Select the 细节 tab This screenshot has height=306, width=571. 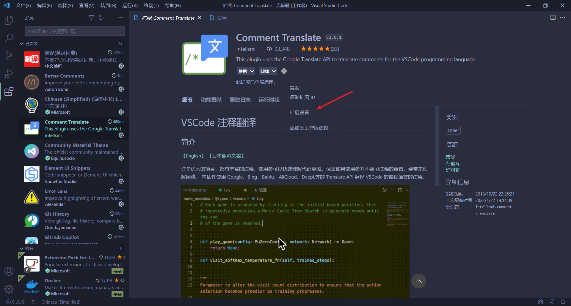(x=187, y=100)
